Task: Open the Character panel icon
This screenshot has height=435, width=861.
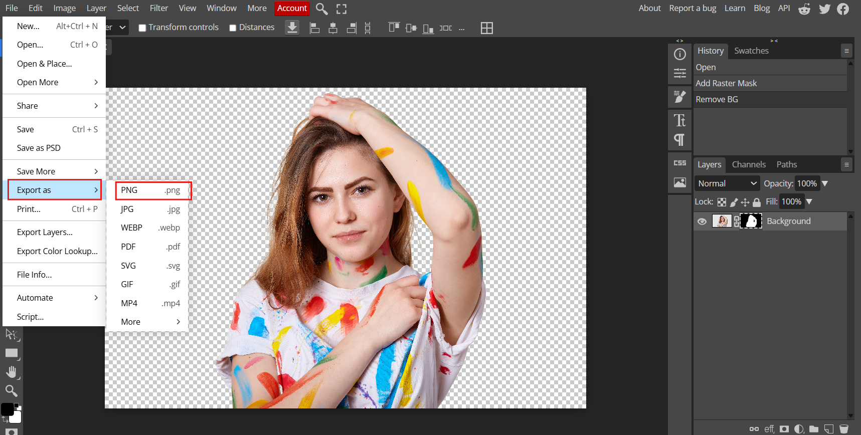Action: 679,121
